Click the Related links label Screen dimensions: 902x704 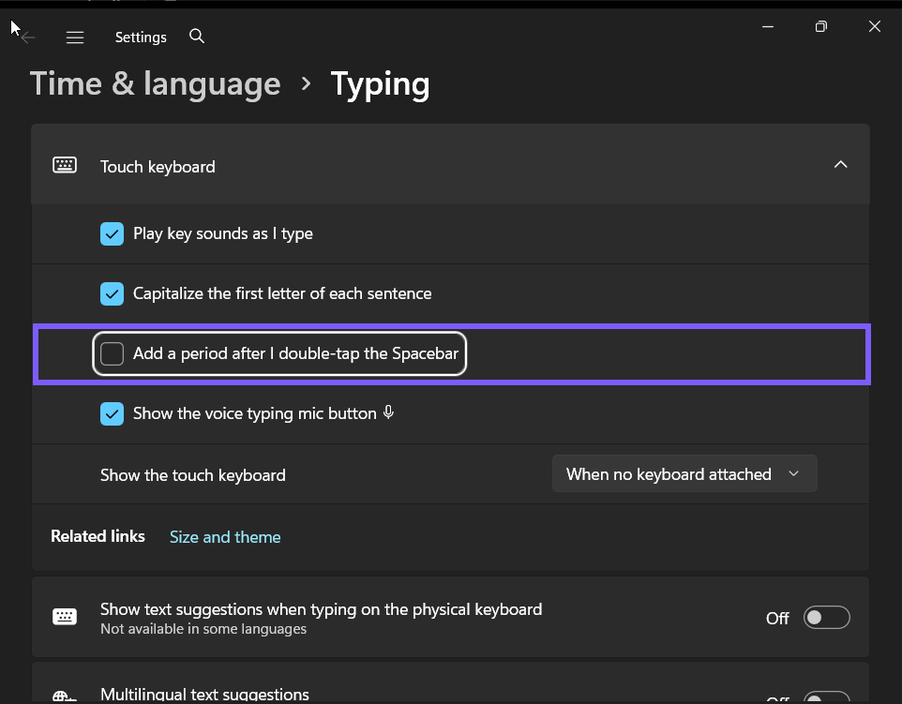98,536
